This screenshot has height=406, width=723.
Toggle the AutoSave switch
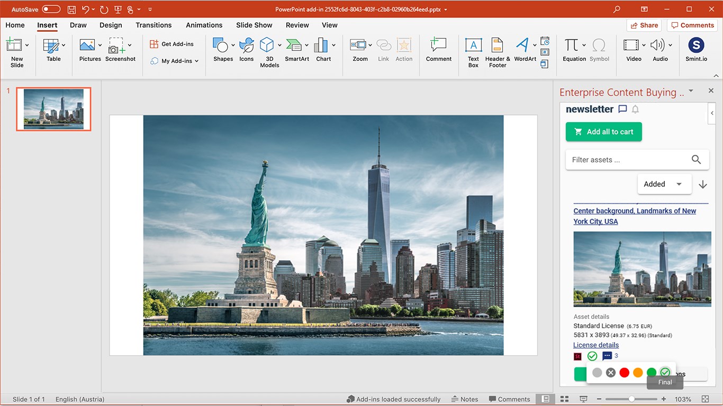[x=51, y=10]
